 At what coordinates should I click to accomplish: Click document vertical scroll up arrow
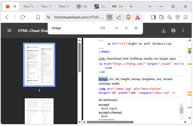coord(190,40)
